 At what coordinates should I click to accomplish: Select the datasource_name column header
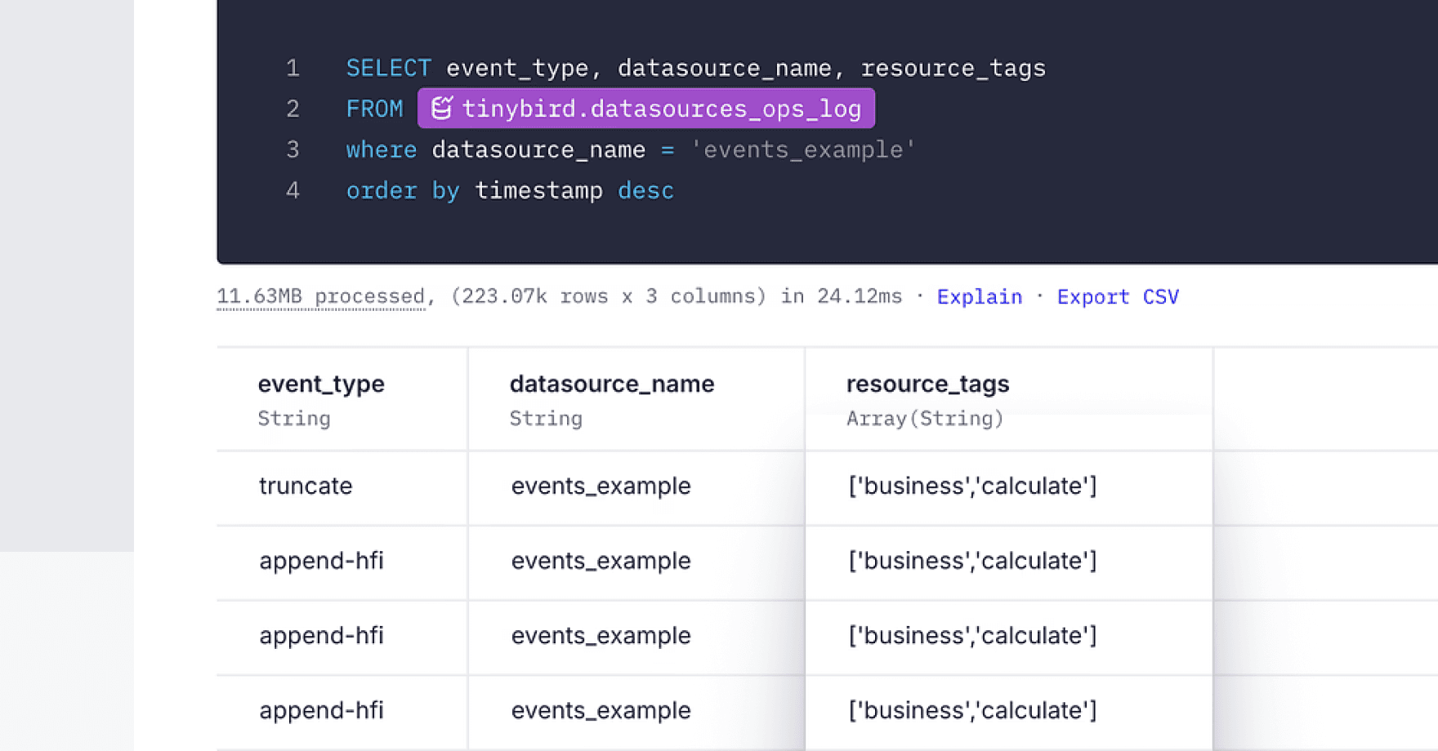click(612, 384)
